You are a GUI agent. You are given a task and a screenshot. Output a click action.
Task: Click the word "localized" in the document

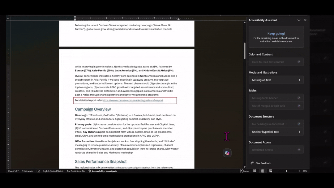138,80
